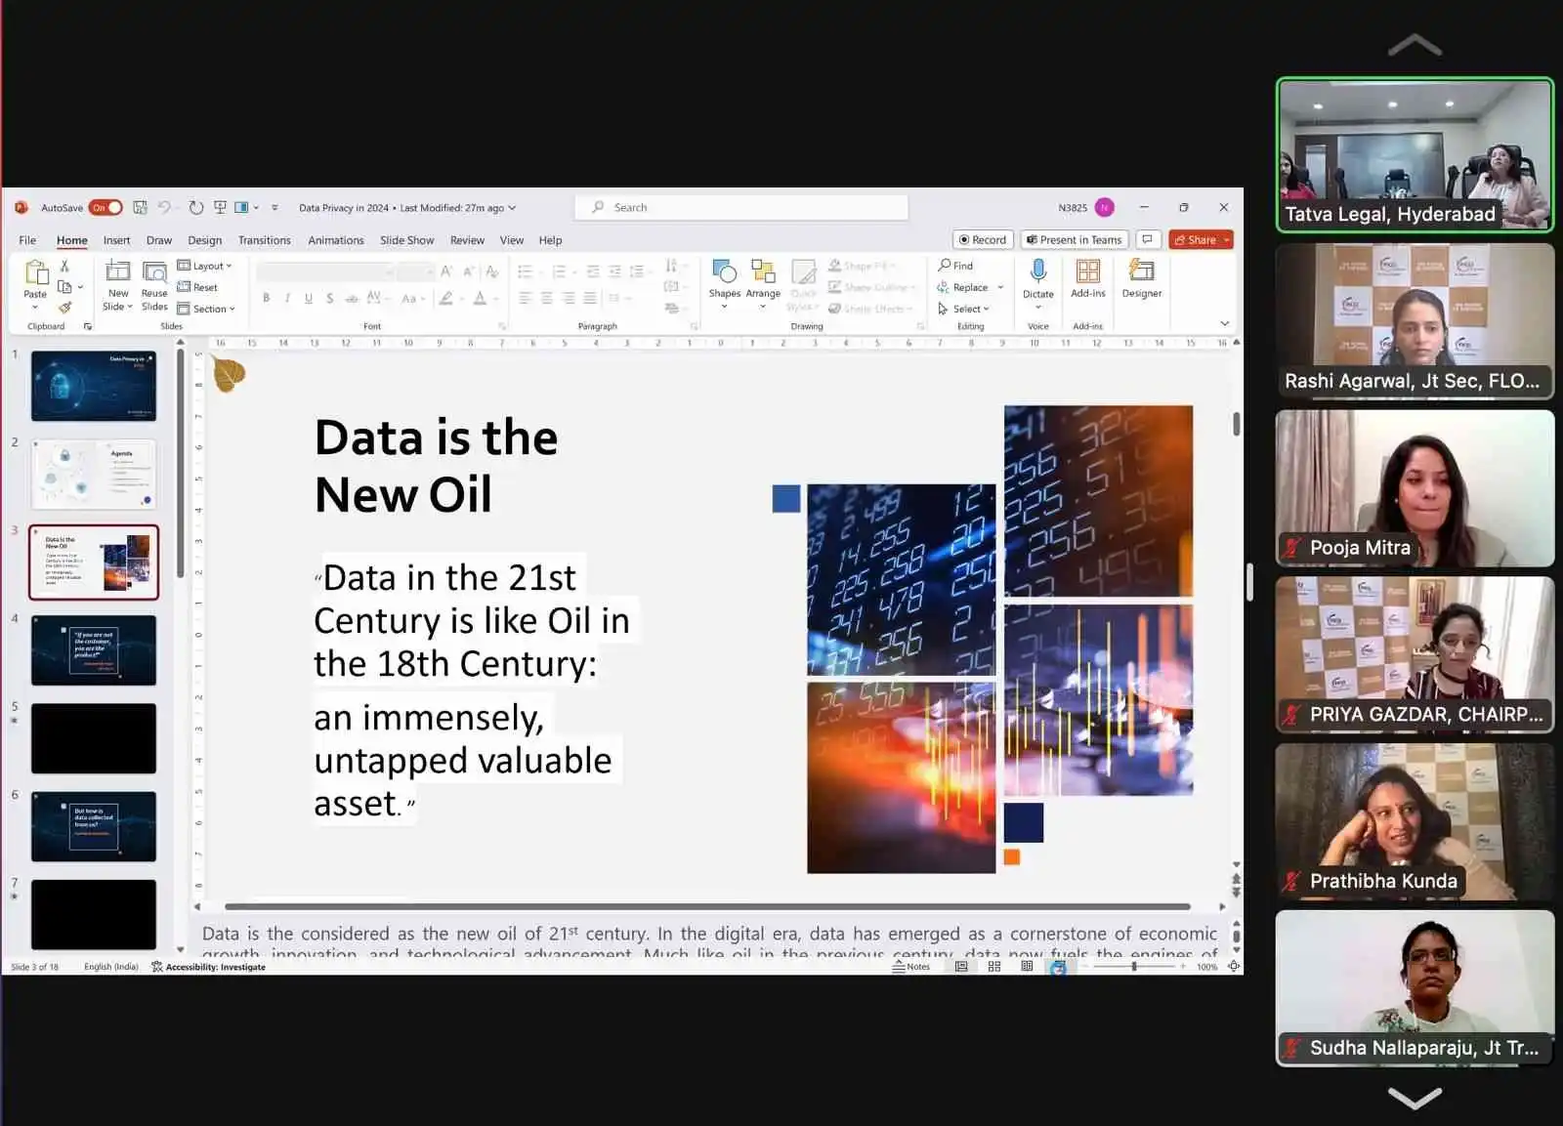Image resolution: width=1563 pixels, height=1126 pixels.
Task: Toggle the AutoSave switch off
Action: point(106,207)
